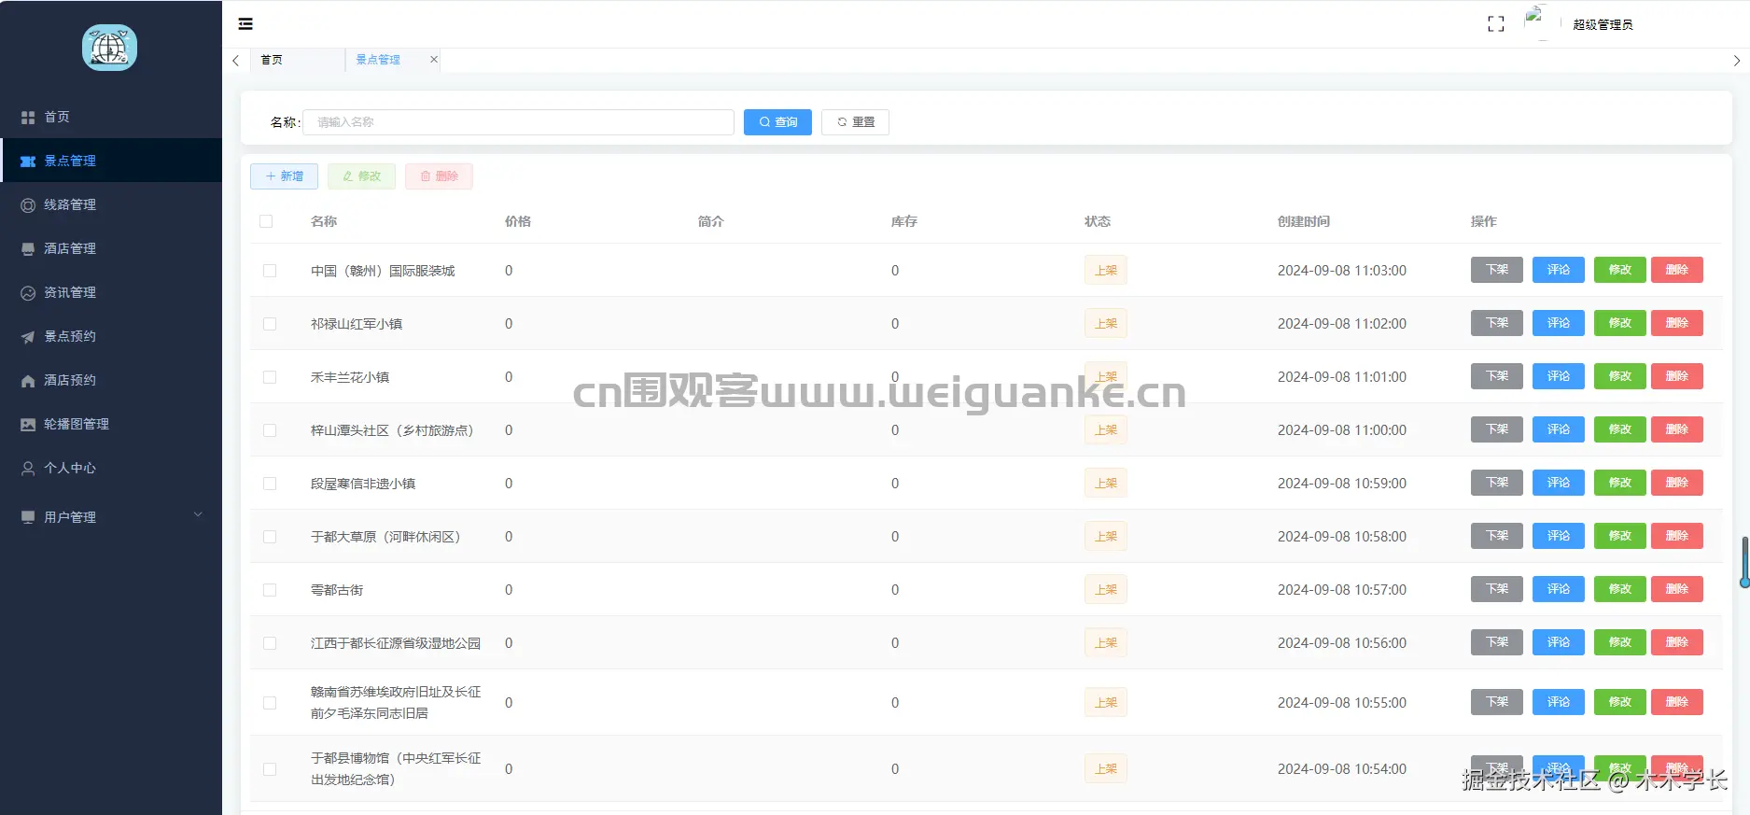Click the 线路管理 sidebar icon
Screen dimensions: 1750x815
28,205
